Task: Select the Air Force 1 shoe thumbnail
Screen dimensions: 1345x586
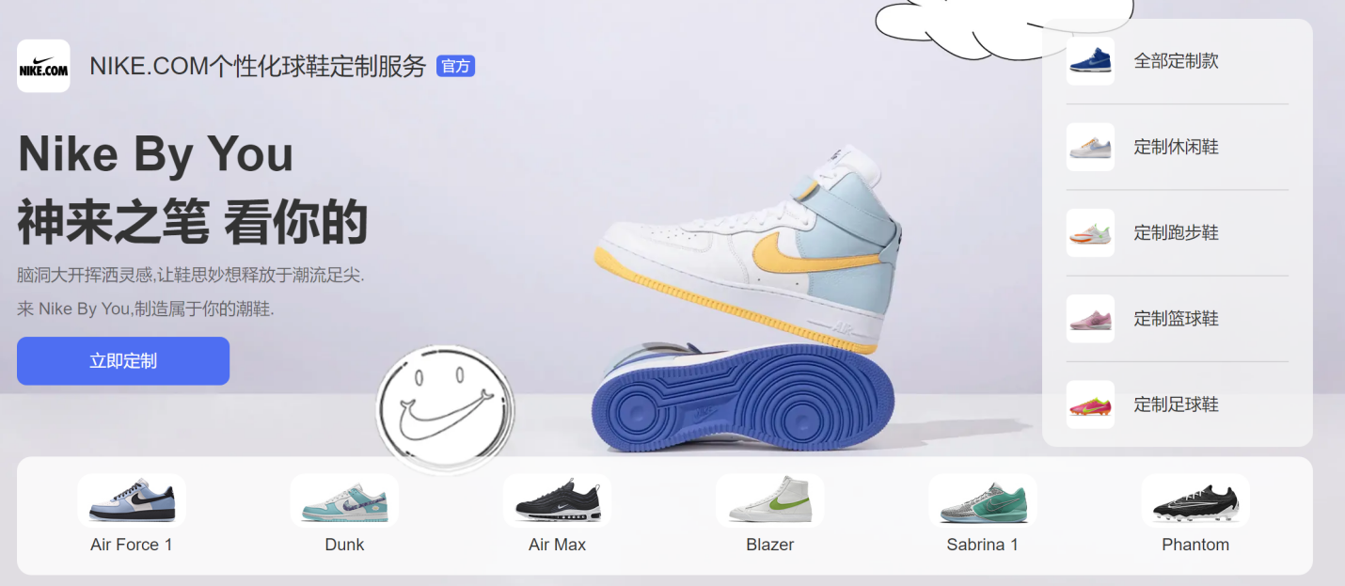Action: (x=132, y=500)
